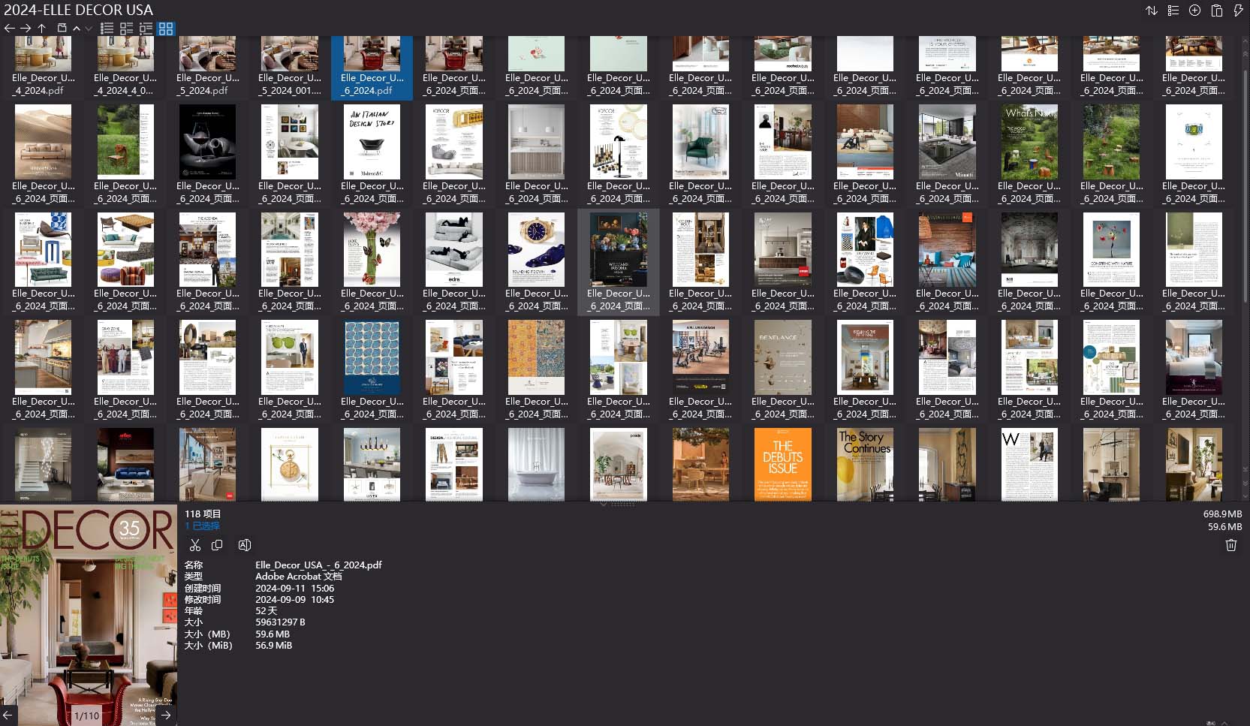Switch to the indented detail list view
The height and width of the screenshot is (726, 1250).
click(x=146, y=29)
